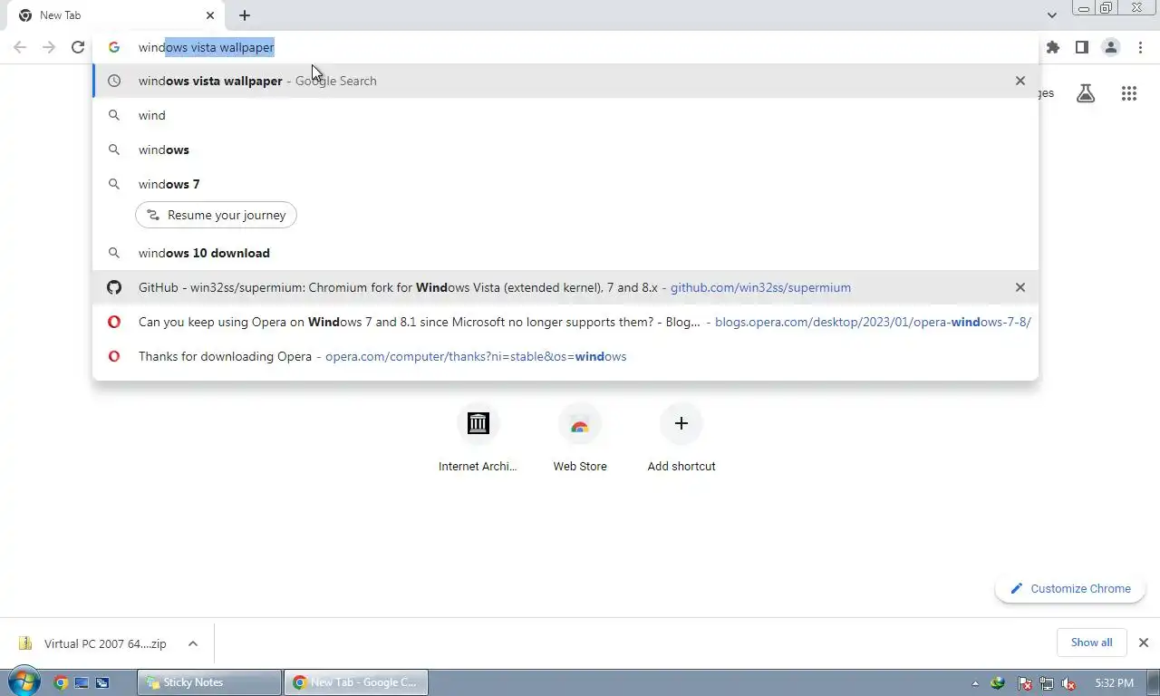
Task: Click 'Resume your journey' chip
Action: click(216, 215)
